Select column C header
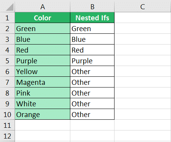The width and height of the screenshot is (171, 142). click(x=143, y=7)
